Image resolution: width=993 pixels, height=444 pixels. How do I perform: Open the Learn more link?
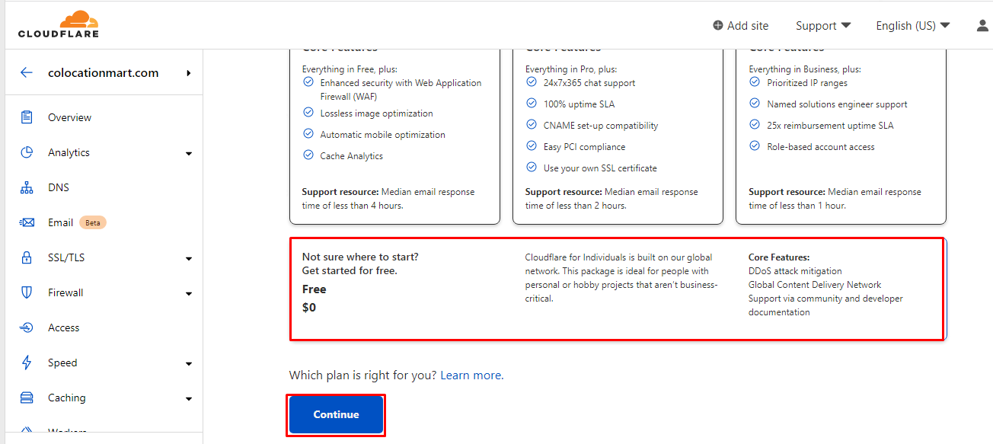471,375
